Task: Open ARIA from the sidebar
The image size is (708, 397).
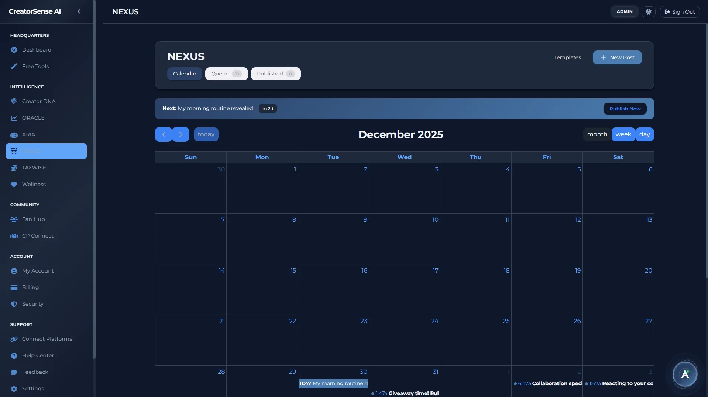Action: (x=28, y=134)
